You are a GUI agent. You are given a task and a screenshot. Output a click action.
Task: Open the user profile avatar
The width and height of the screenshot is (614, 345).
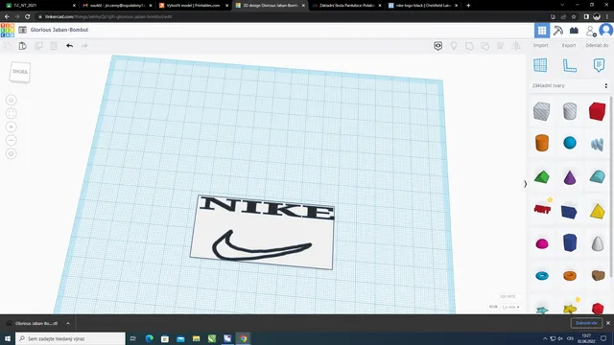[606, 30]
